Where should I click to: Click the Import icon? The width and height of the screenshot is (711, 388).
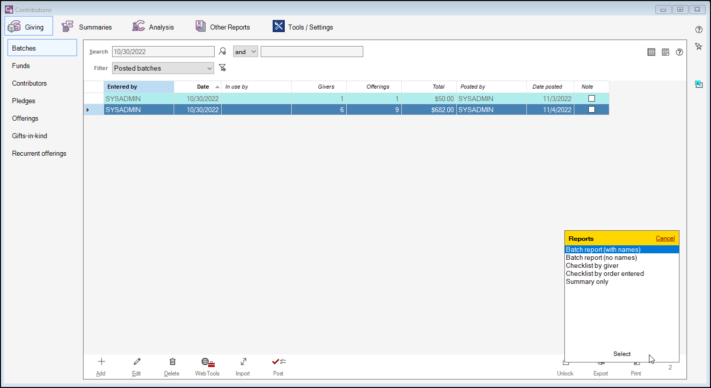click(243, 362)
